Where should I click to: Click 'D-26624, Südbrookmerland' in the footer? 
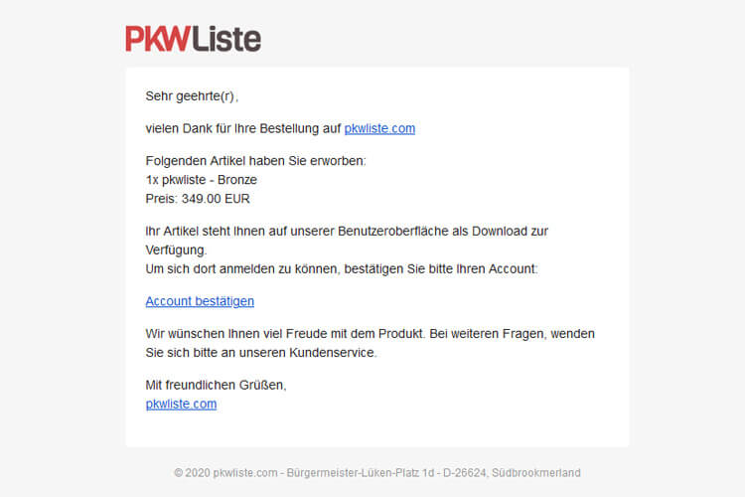click(x=512, y=473)
